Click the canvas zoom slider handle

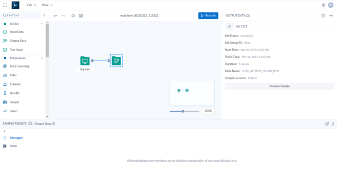183,111
